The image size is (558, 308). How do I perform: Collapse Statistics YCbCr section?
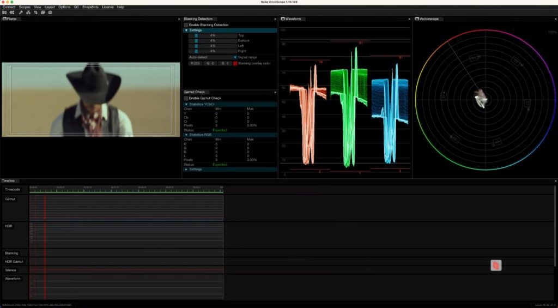tap(186, 104)
